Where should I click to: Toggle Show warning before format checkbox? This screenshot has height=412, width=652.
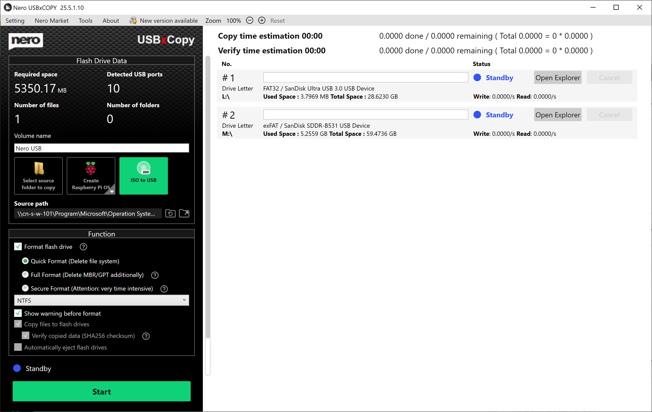coord(18,313)
